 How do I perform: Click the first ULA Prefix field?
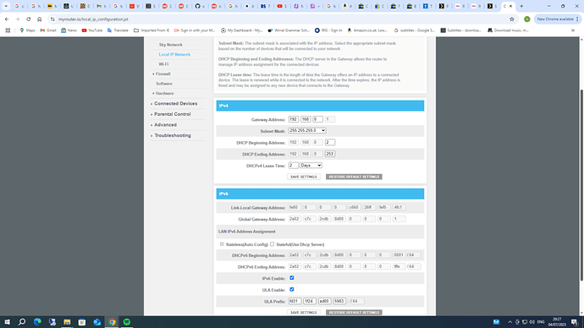coord(295,301)
